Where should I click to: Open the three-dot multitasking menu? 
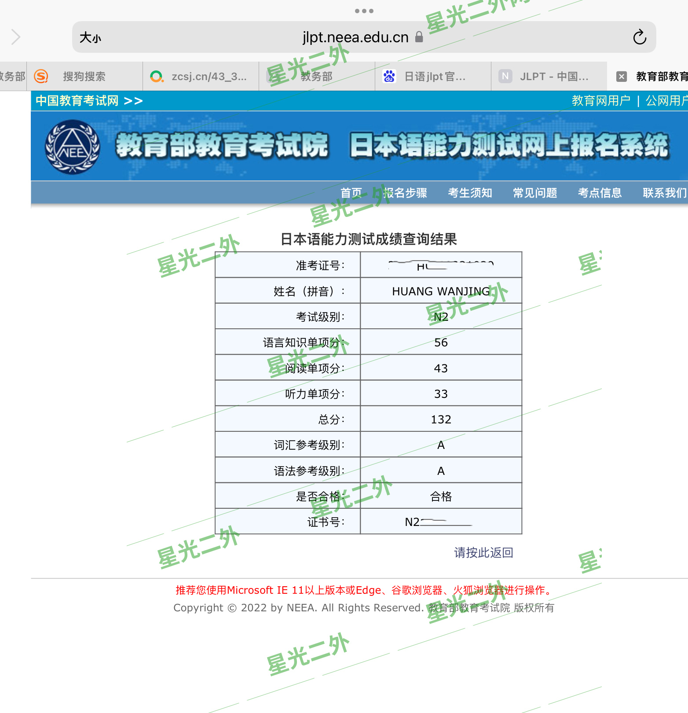(x=364, y=11)
